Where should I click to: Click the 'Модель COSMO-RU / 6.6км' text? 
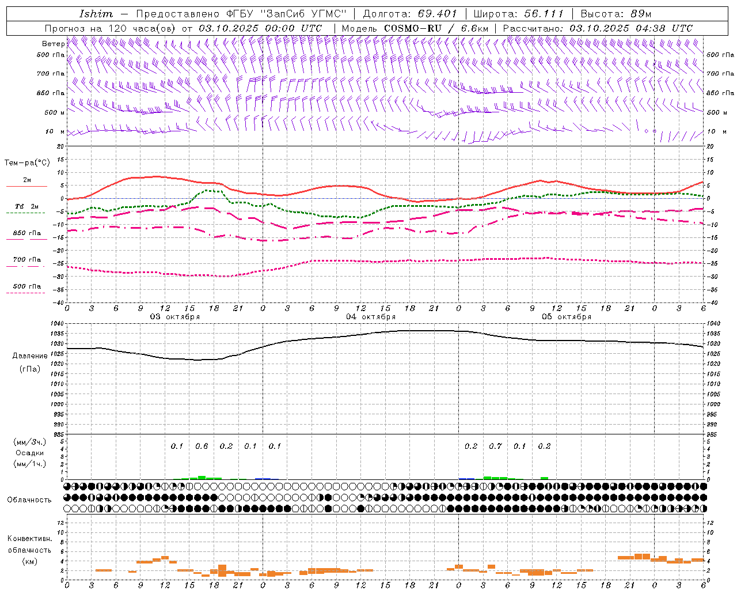point(415,28)
